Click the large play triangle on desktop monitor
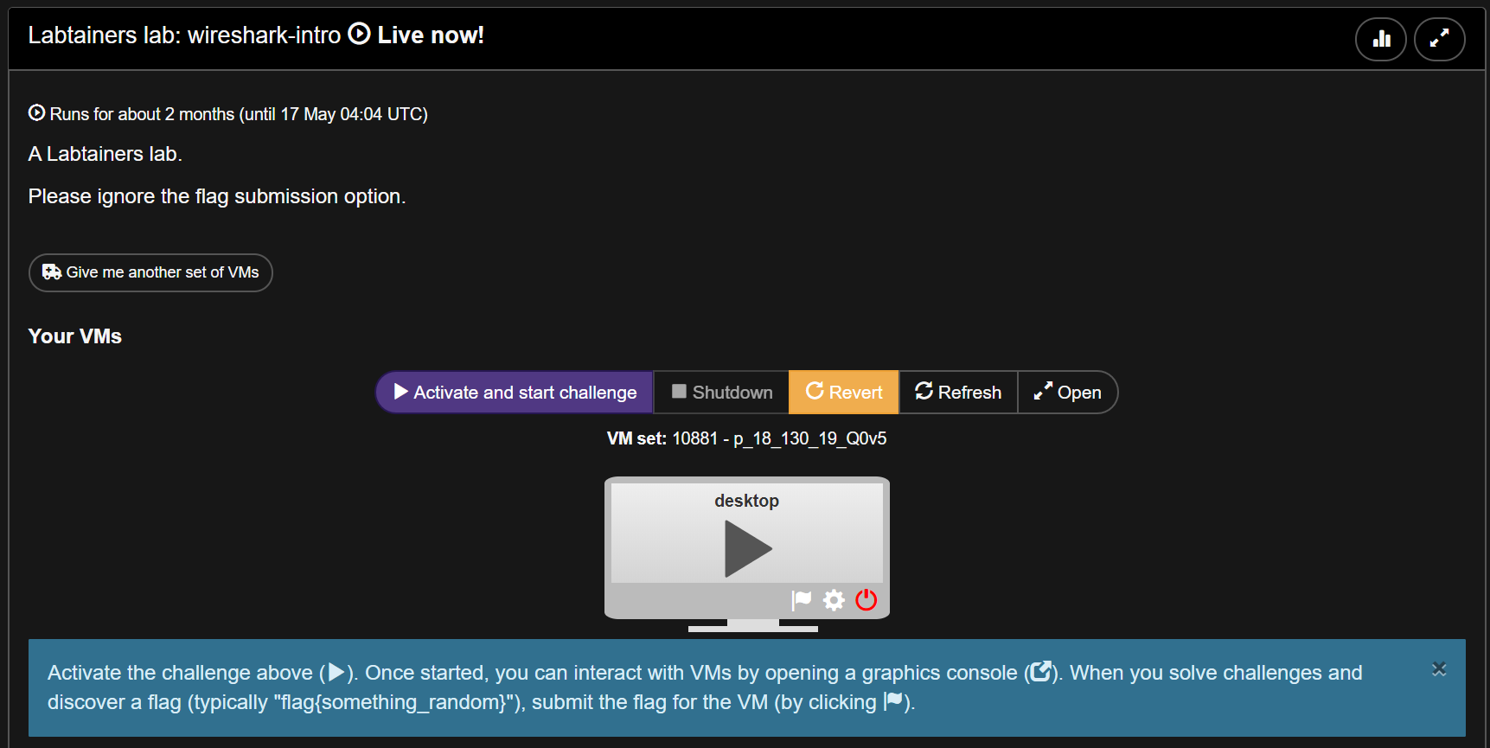Image resolution: width=1490 pixels, height=748 pixels. (747, 548)
